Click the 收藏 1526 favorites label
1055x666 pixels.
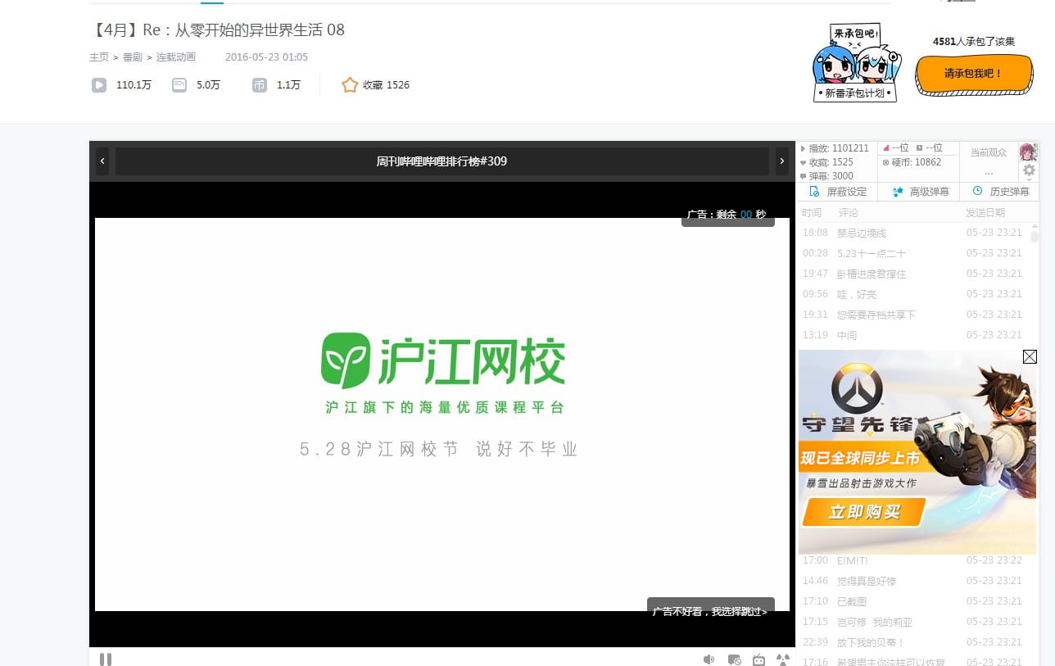[387, 85]
